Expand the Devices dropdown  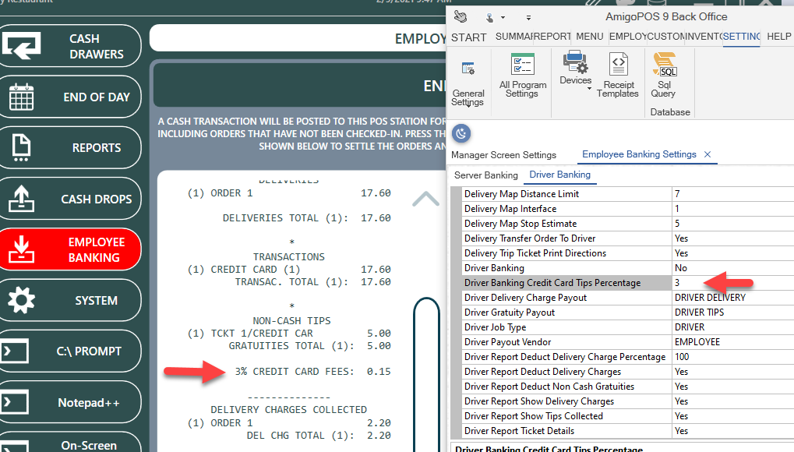[589, 89]
